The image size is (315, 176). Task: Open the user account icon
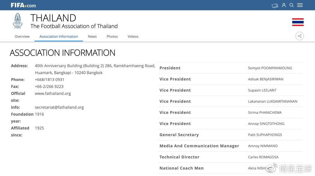coord(283,5)
